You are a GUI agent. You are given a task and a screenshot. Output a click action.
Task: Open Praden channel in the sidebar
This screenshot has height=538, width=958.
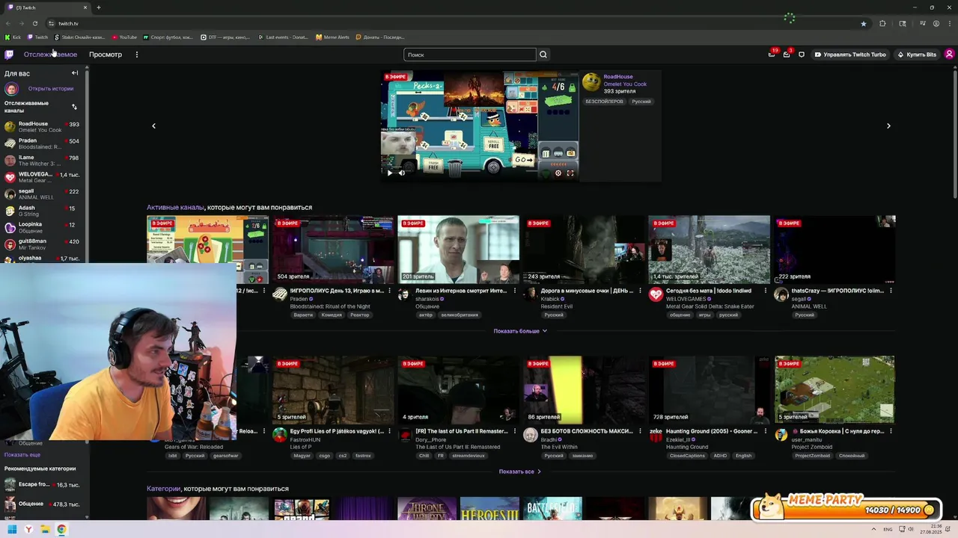click(43, 143)
